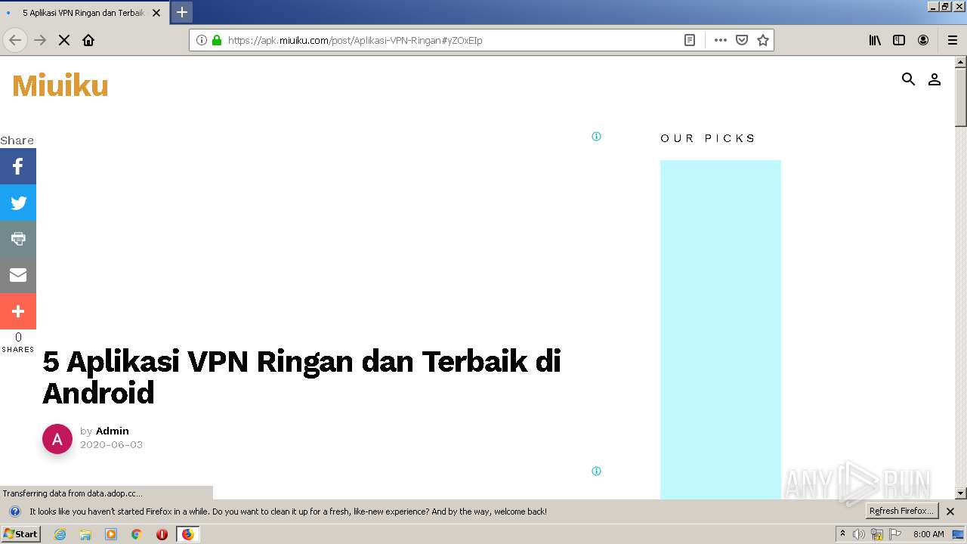Save page to Pocket
Image resolution: width=967 pixels, height=544 pixels.
coord(742,40)
